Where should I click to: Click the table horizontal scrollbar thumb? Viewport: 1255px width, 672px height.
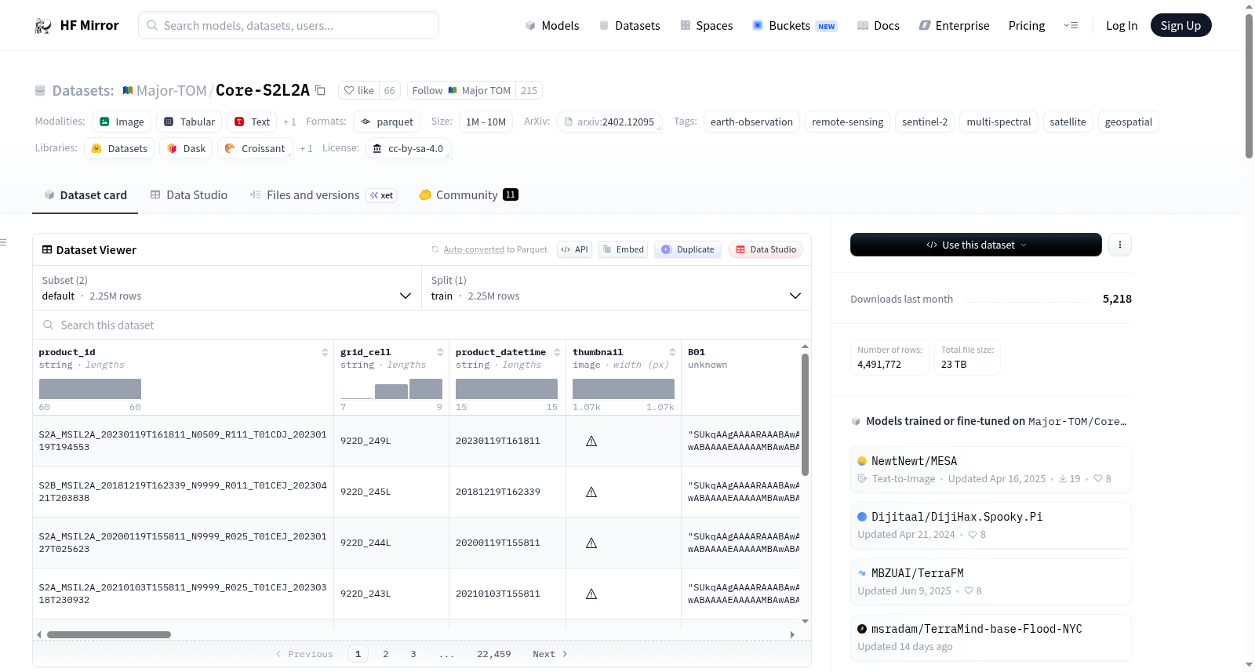click(x=109, y=634)
